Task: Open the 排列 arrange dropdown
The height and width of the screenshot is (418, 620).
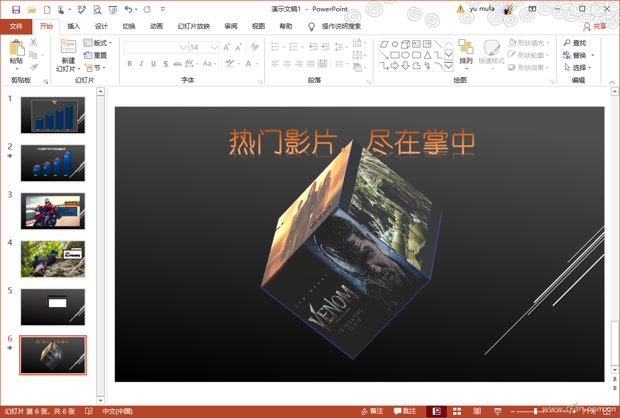Action: pyautogui.click(x=466, y=54)
